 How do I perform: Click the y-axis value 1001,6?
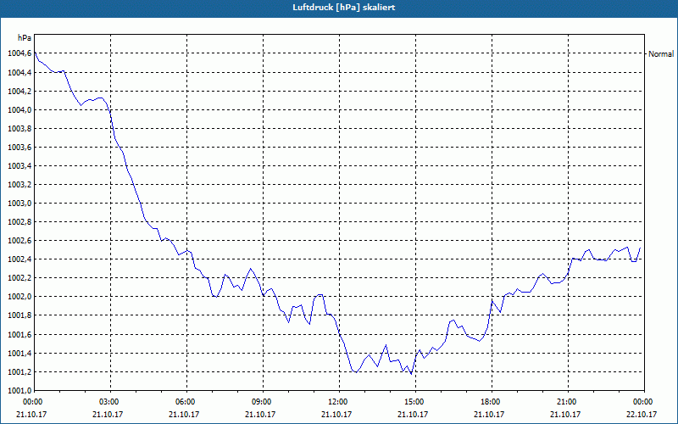pyautogui.click(x=19, y=335)
